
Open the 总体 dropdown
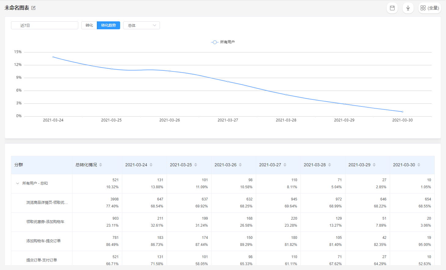pyautogui.click(x=142, y=25)
